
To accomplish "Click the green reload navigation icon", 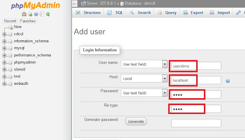I will pyautogui.click(x=48, y=15).
